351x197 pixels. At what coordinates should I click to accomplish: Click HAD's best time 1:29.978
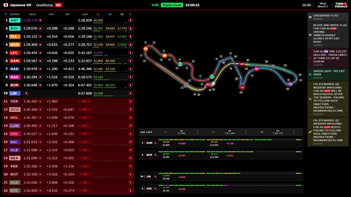30,69
